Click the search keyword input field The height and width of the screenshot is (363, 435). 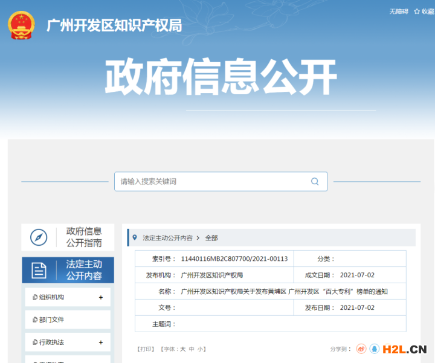(211, 181)
